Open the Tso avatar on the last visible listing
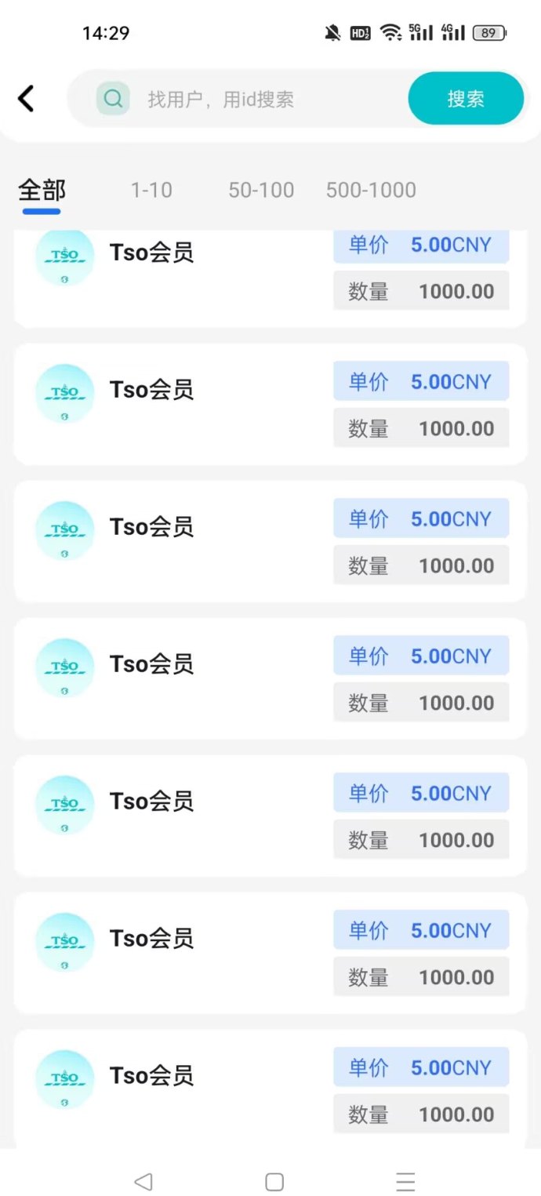This screenshot has height=1196, width=541. click(x=64, y=1079)
